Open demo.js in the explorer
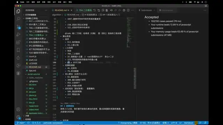Image resolution: width=223 pixels, height=125 pixels. click(32, 95)
